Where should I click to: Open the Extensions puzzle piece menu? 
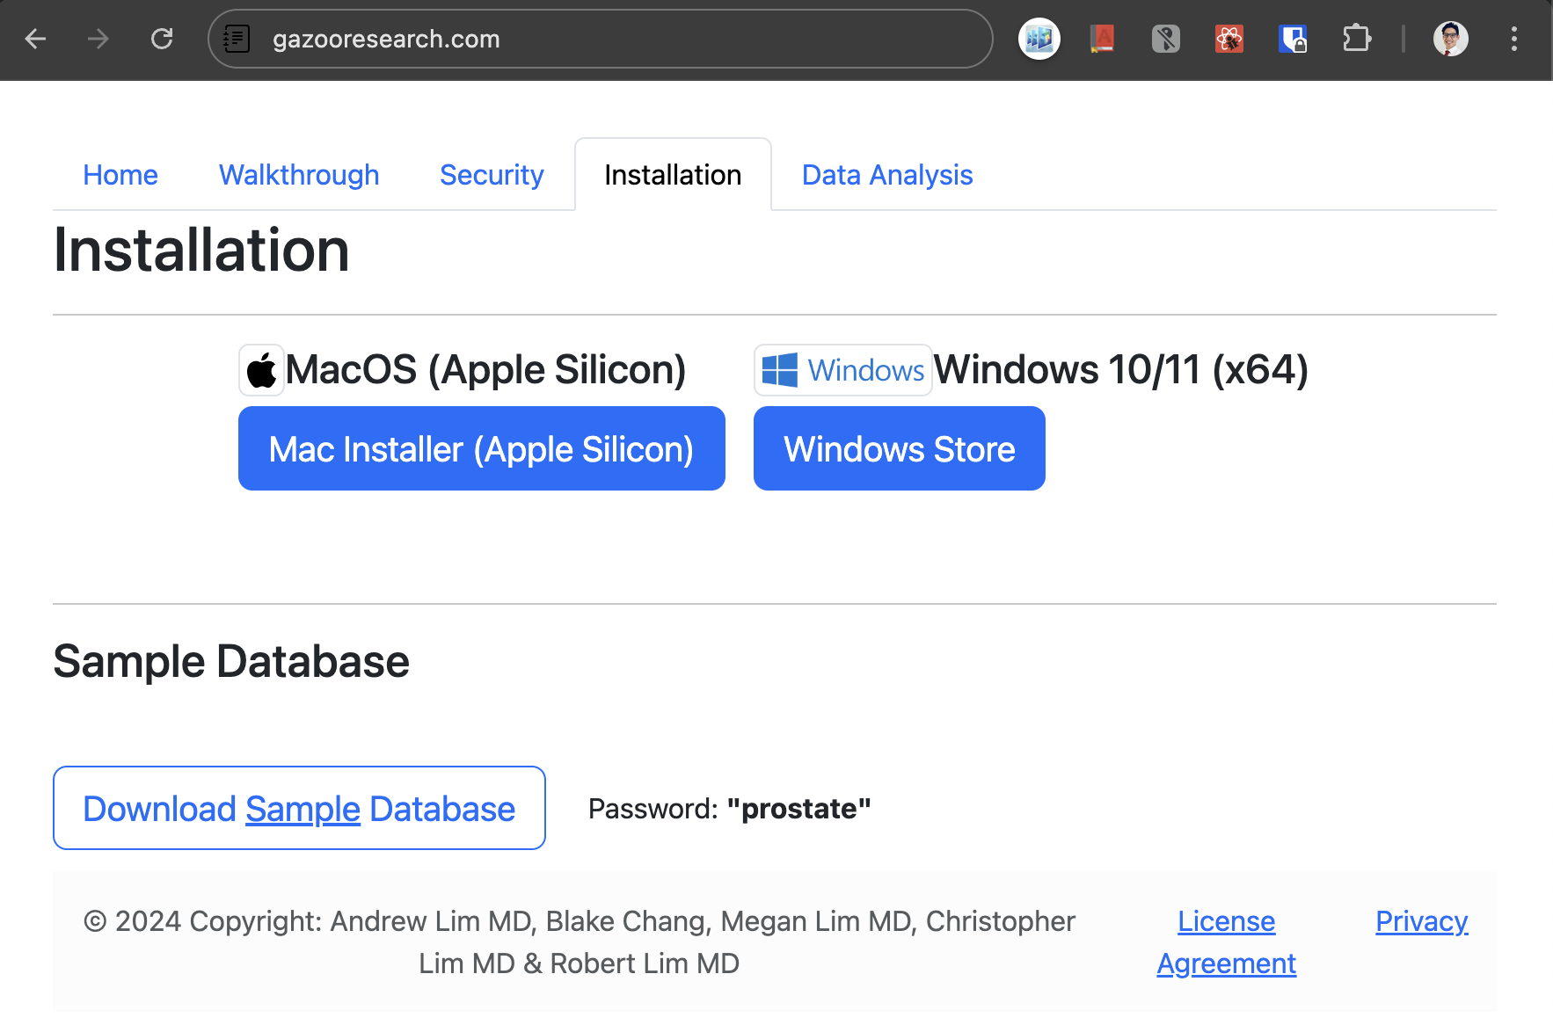[1356, 39]
